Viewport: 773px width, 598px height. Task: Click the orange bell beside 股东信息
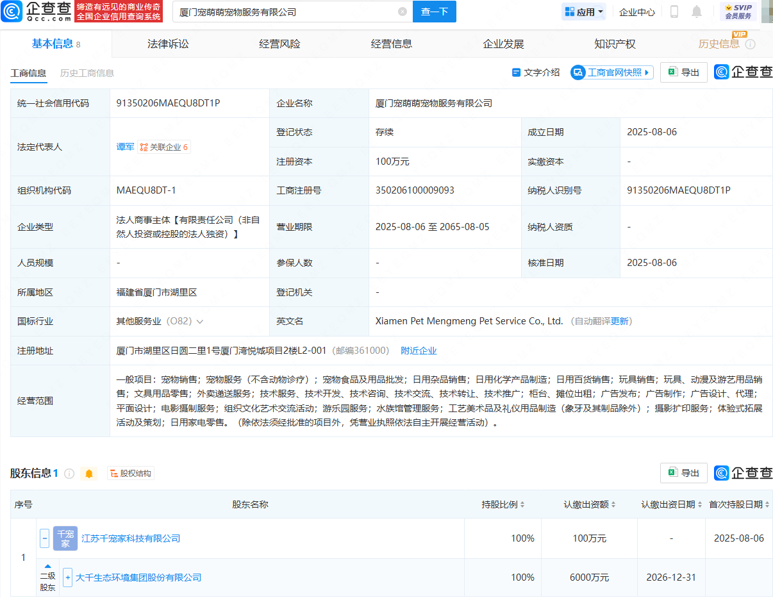[x=89, y=474]
